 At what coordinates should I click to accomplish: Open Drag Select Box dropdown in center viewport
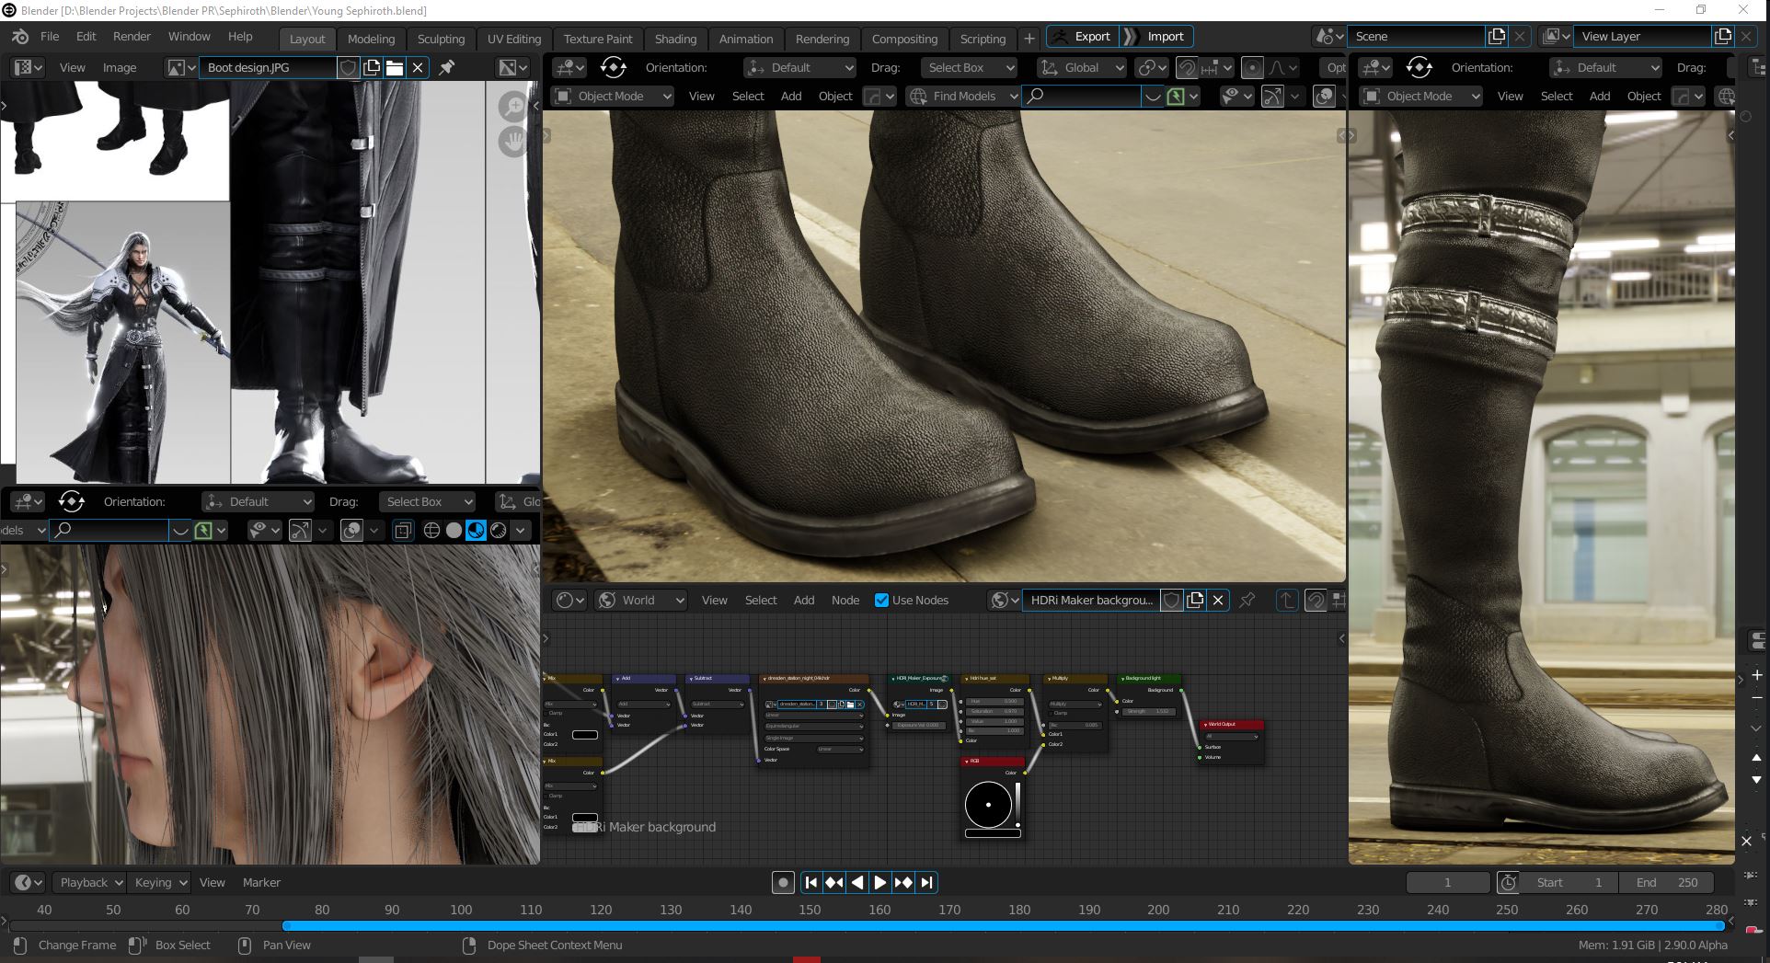pos(969,67)
